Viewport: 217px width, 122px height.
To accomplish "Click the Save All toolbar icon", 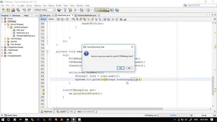I will tap(18, 10).
